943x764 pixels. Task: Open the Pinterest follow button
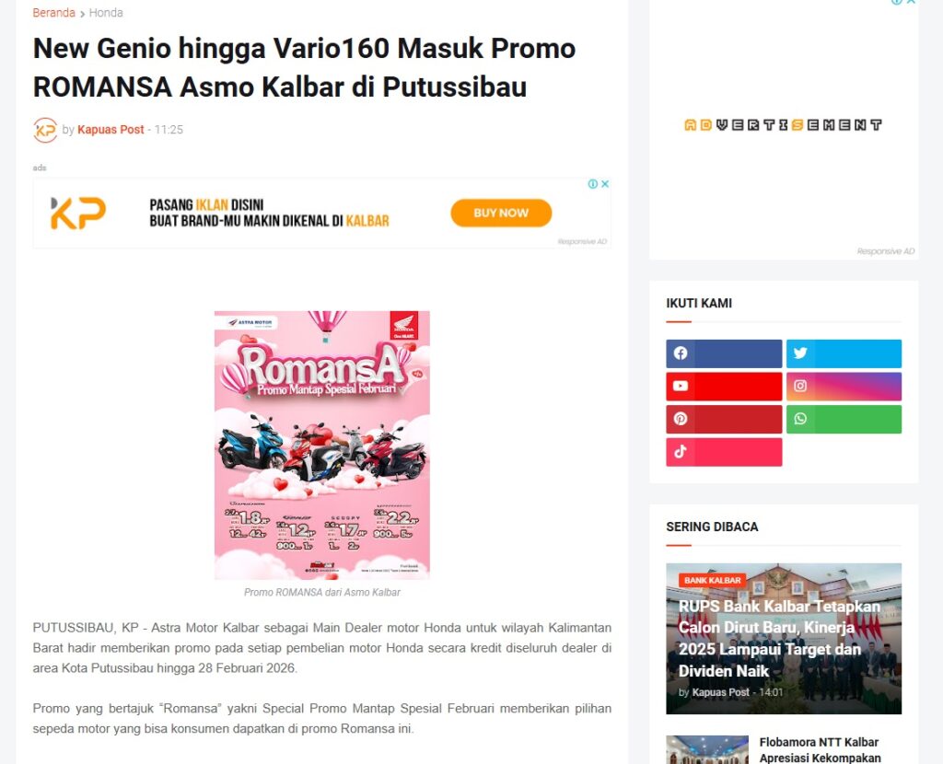[x=724, y=419]
